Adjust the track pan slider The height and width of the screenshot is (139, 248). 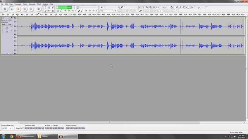coord(7,32)
